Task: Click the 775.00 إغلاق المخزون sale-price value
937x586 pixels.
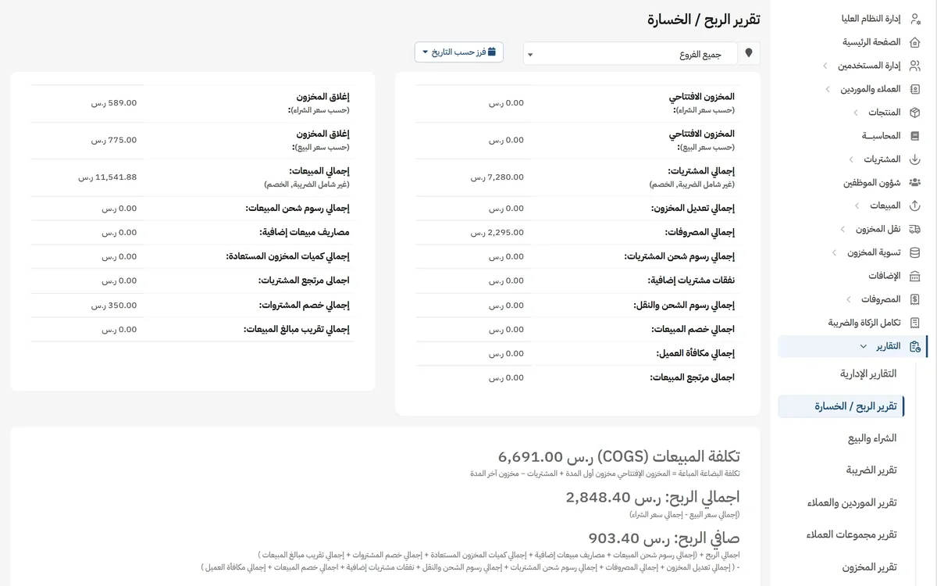Action: [x=113, y=140]
